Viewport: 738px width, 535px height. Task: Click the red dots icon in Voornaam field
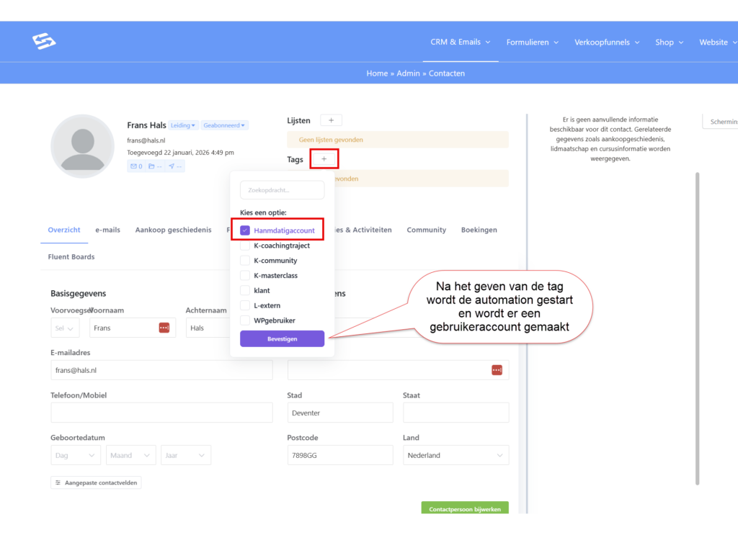click(x=164, y=328)
